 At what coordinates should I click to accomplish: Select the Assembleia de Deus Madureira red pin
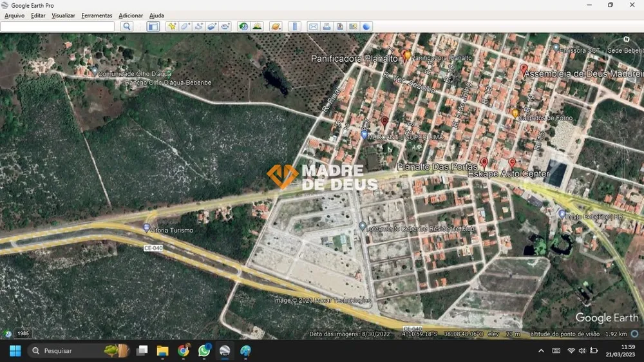click(x=524, y=69)
